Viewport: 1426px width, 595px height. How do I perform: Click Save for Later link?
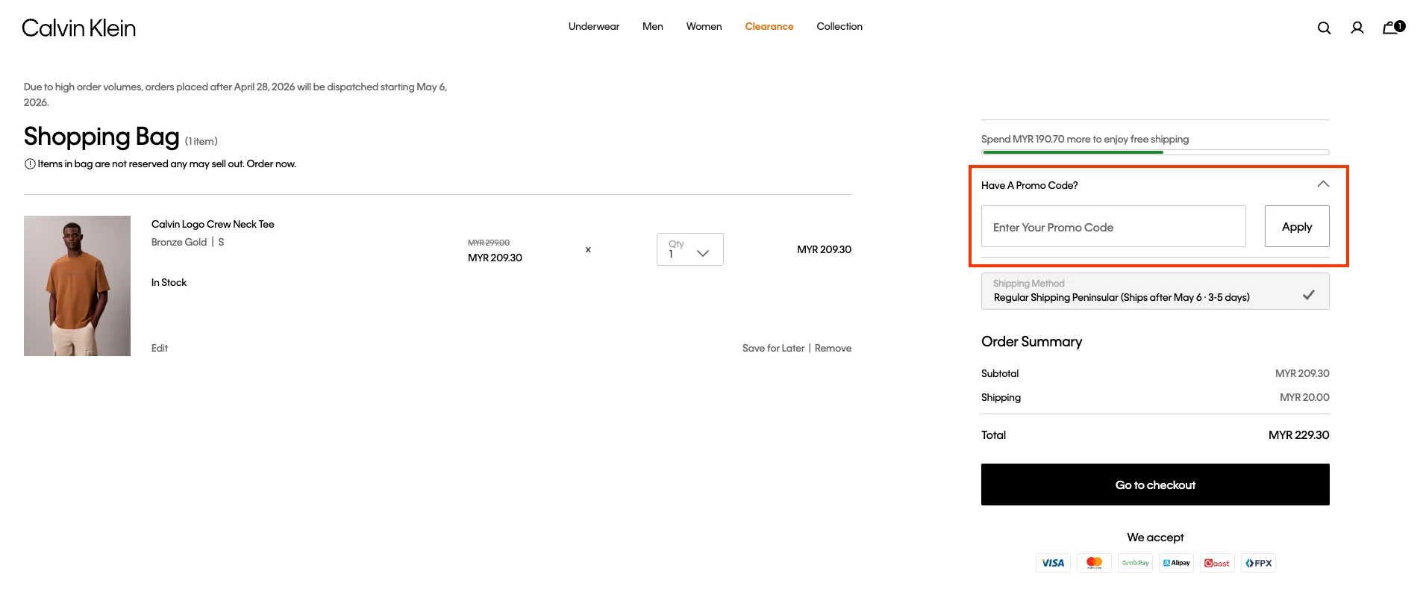click(773, 348)
